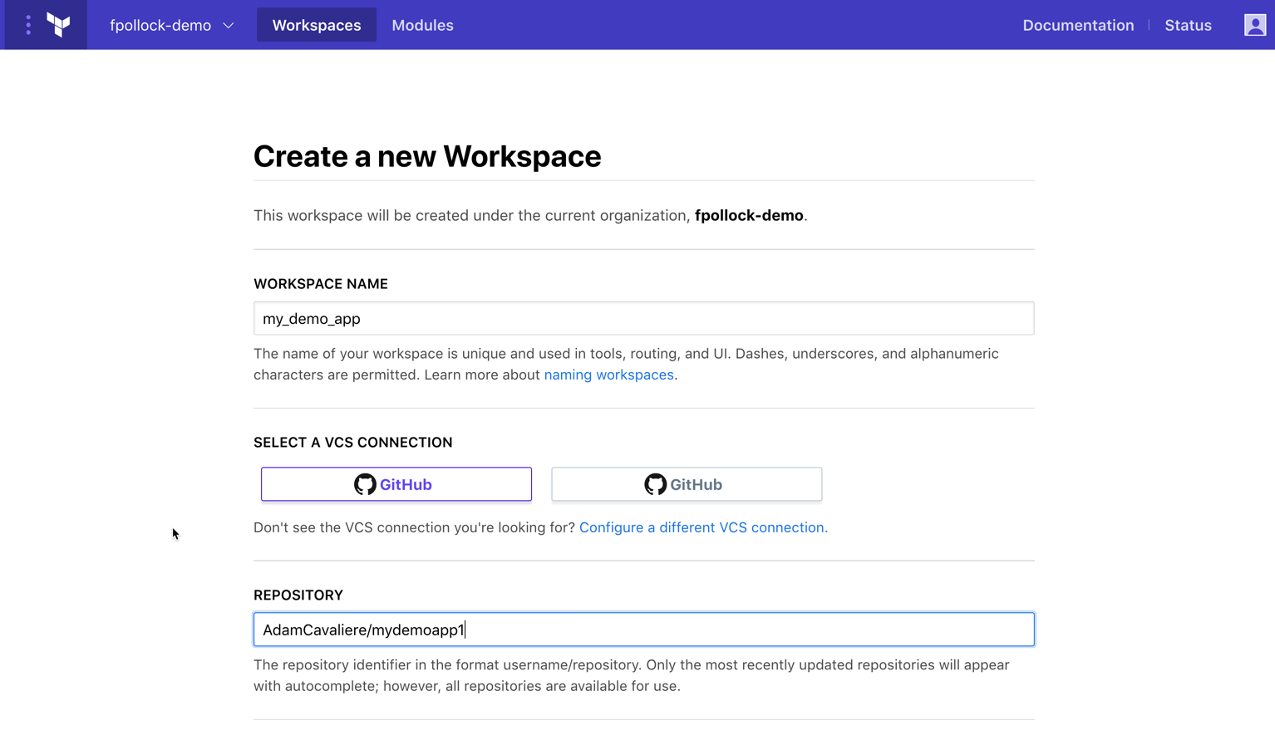Expand the fpollock-demo organization chevron

coord(229,26)
